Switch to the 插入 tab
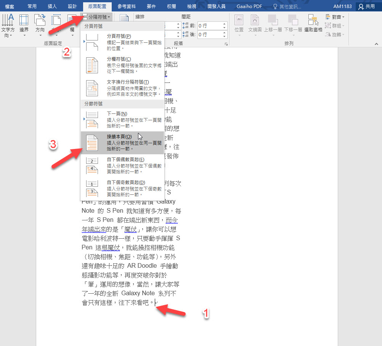Screen dimensions: 382x346 coord(52,6)
